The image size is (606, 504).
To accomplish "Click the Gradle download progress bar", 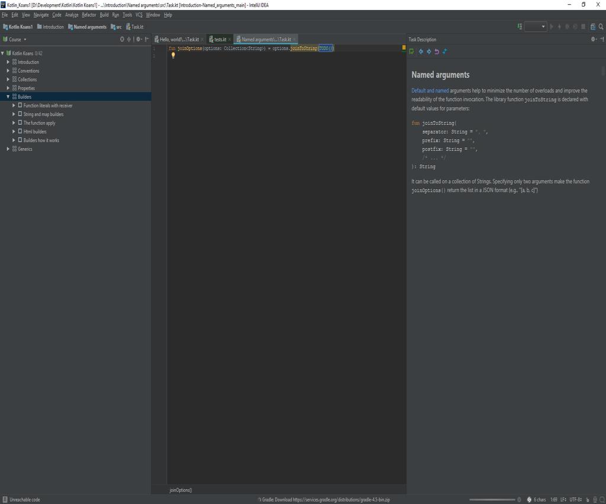I will 492,500.
